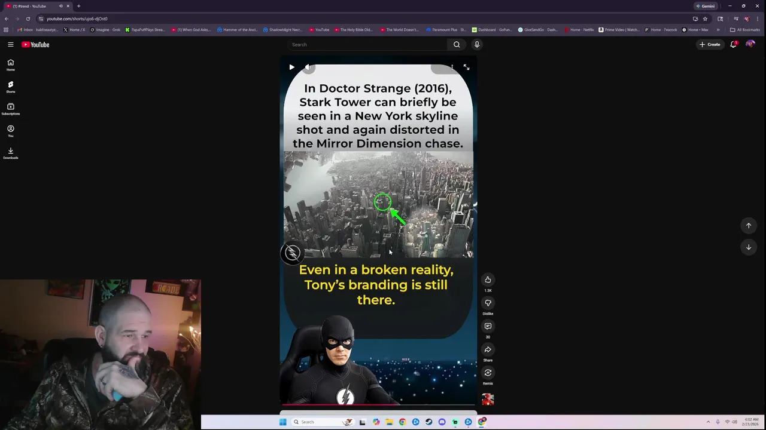The height and width of the screenshot is (430, 766).
Task: Open Home in the YouTube sidebar
Action: pos(10,65)
